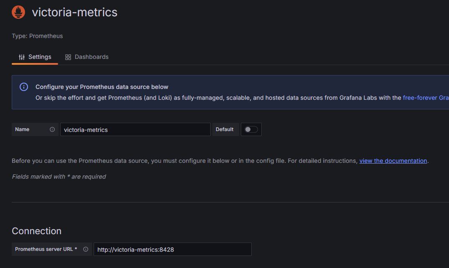Open the free-forever Grafana link
Image resolution: width=449 pixels, height=268 pixels.
(425, 98)
